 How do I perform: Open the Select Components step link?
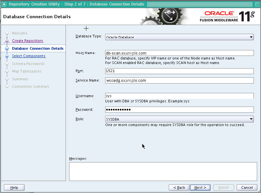29,56
